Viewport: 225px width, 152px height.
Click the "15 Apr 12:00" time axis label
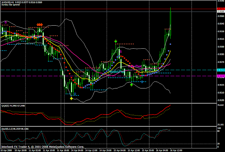(x=134, y=151)
